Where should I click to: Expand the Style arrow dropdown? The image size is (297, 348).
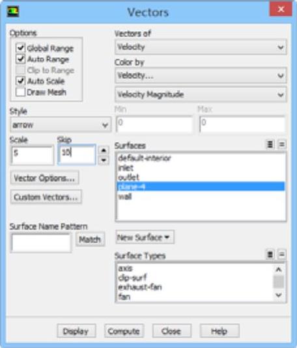pos(61,125)
